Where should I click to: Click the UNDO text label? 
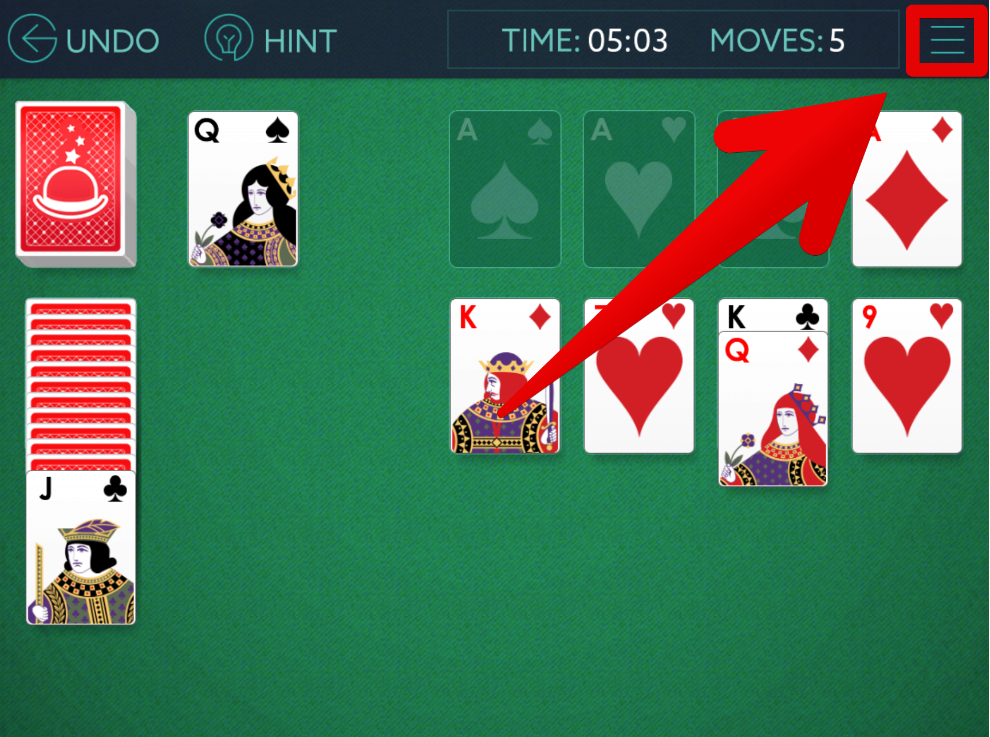tap(112, 41)
